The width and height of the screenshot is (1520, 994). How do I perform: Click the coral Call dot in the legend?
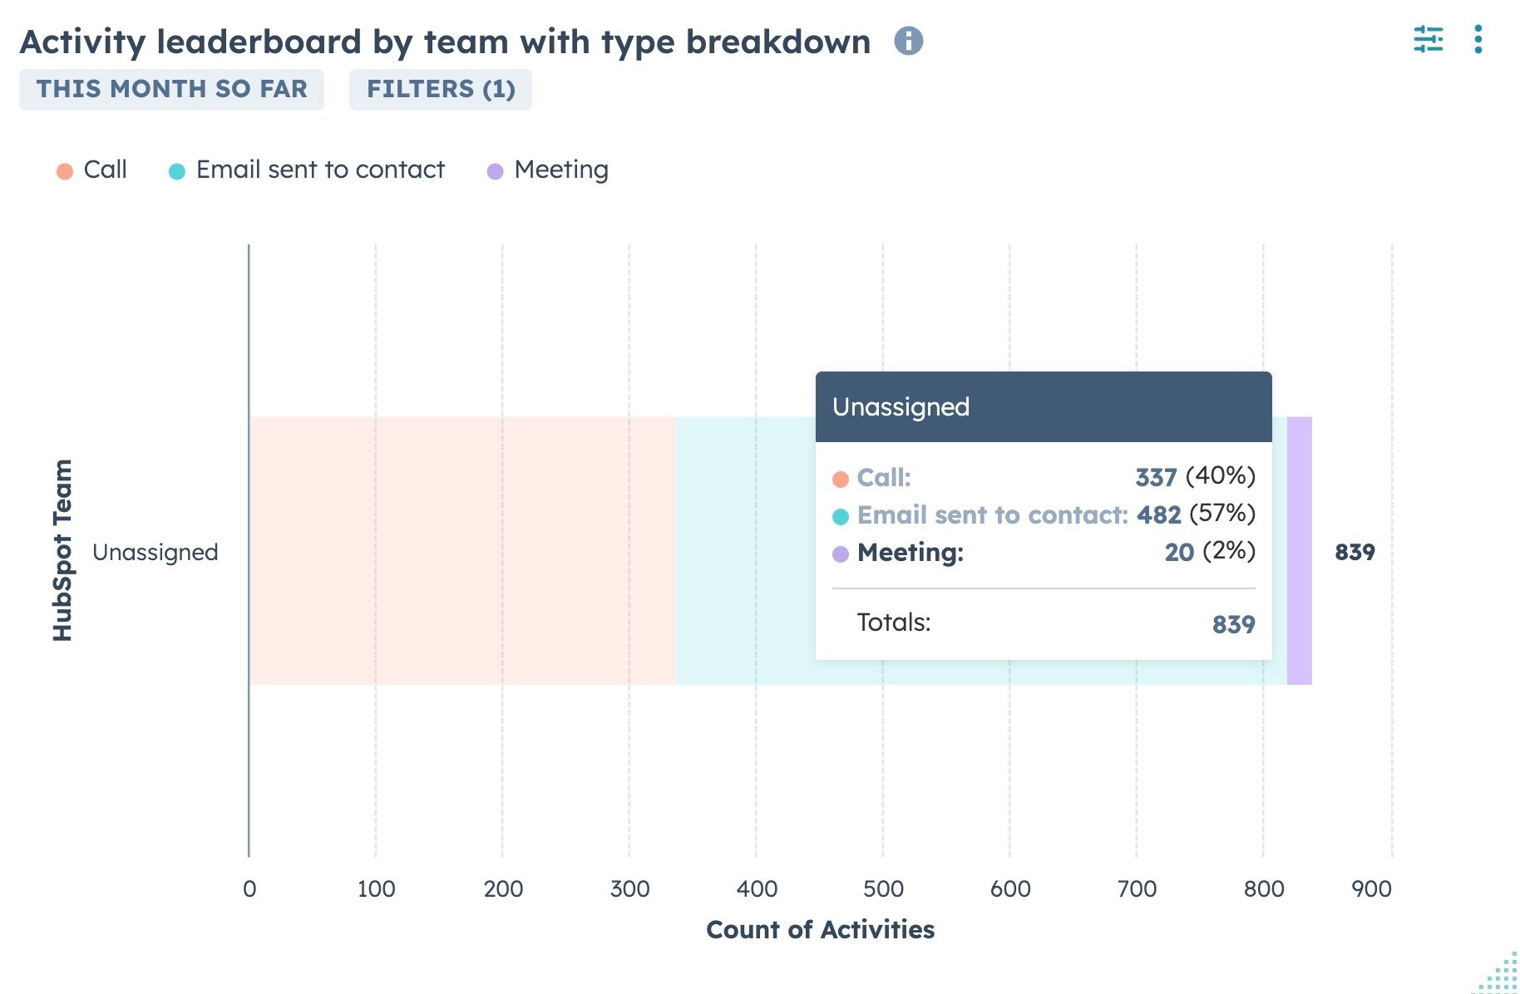(x=65, y=171)
